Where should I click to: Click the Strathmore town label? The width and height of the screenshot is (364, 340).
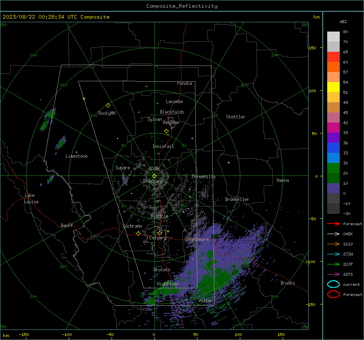point(197,239)
